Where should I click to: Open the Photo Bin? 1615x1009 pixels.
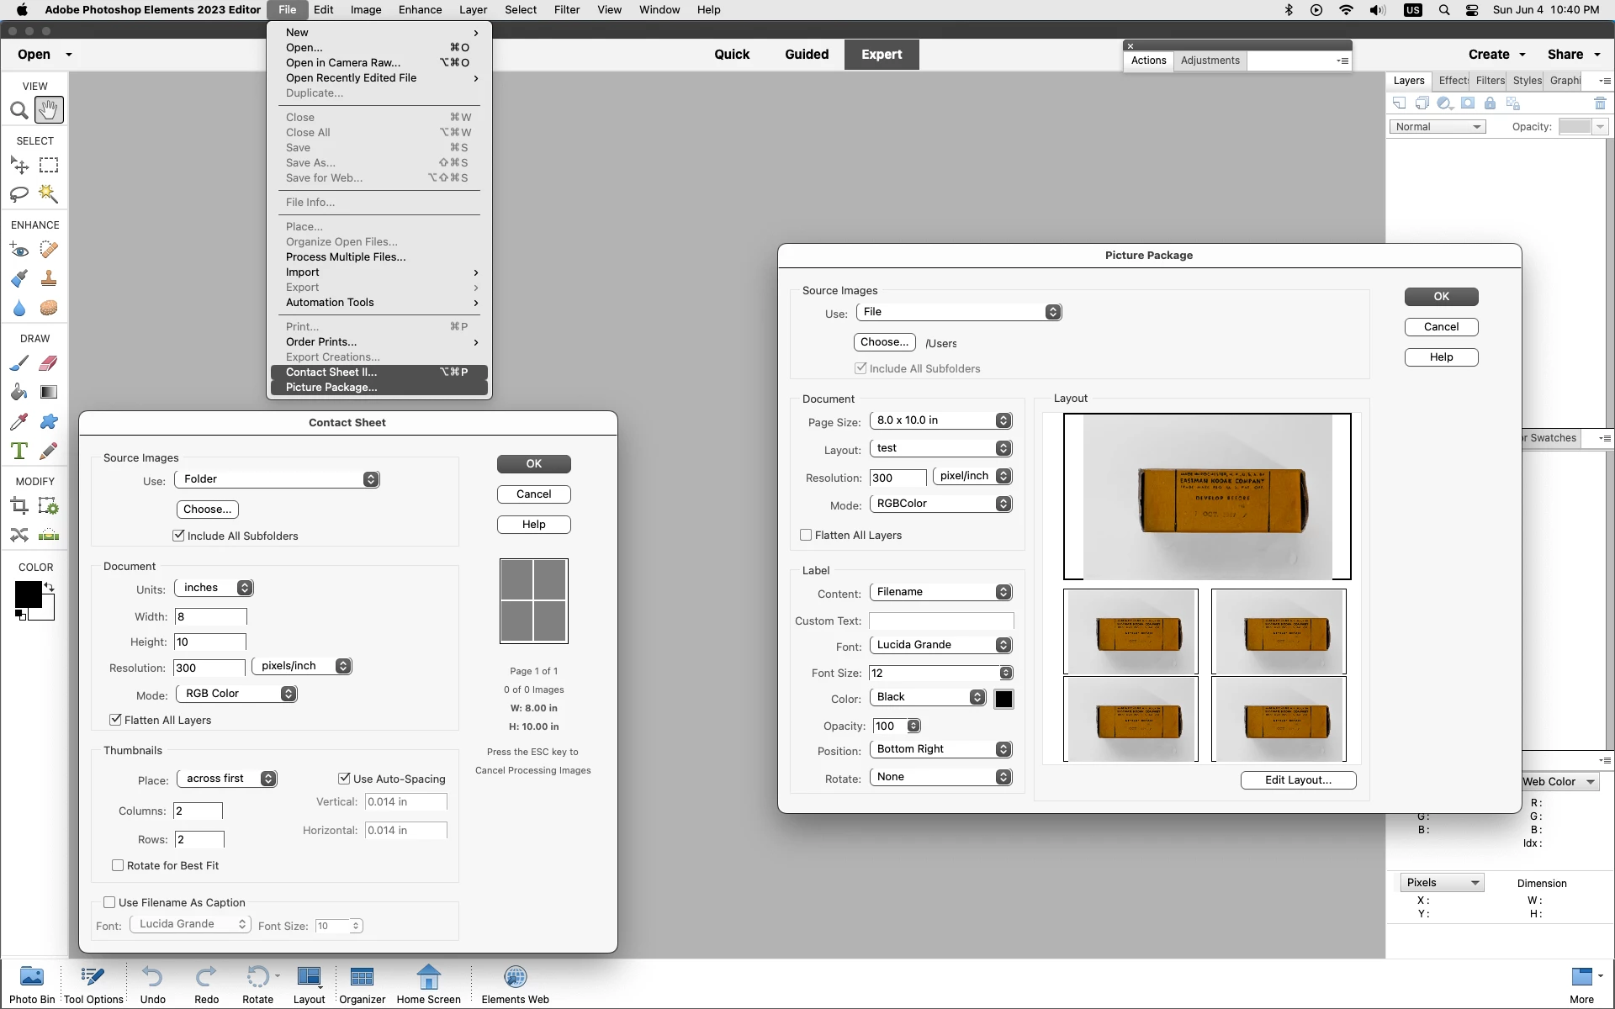[x=32, y=984]
